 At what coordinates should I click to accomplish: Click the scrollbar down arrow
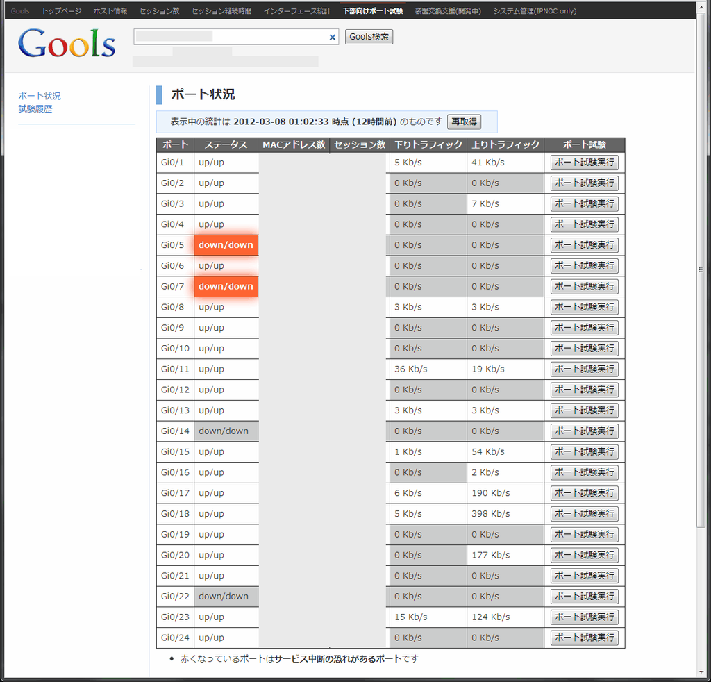coord(701,672)
